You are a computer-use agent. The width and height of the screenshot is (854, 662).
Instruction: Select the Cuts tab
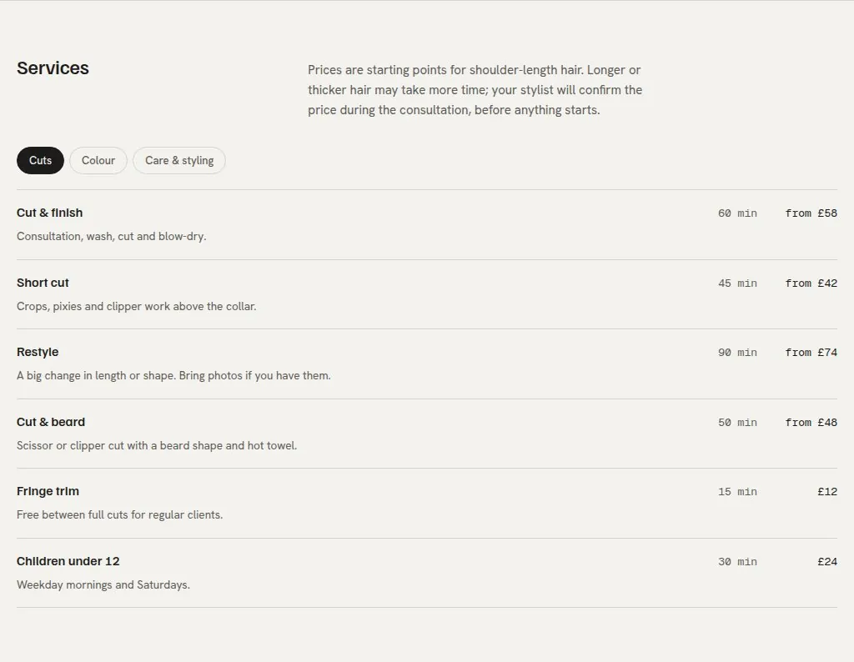[40, 161]
